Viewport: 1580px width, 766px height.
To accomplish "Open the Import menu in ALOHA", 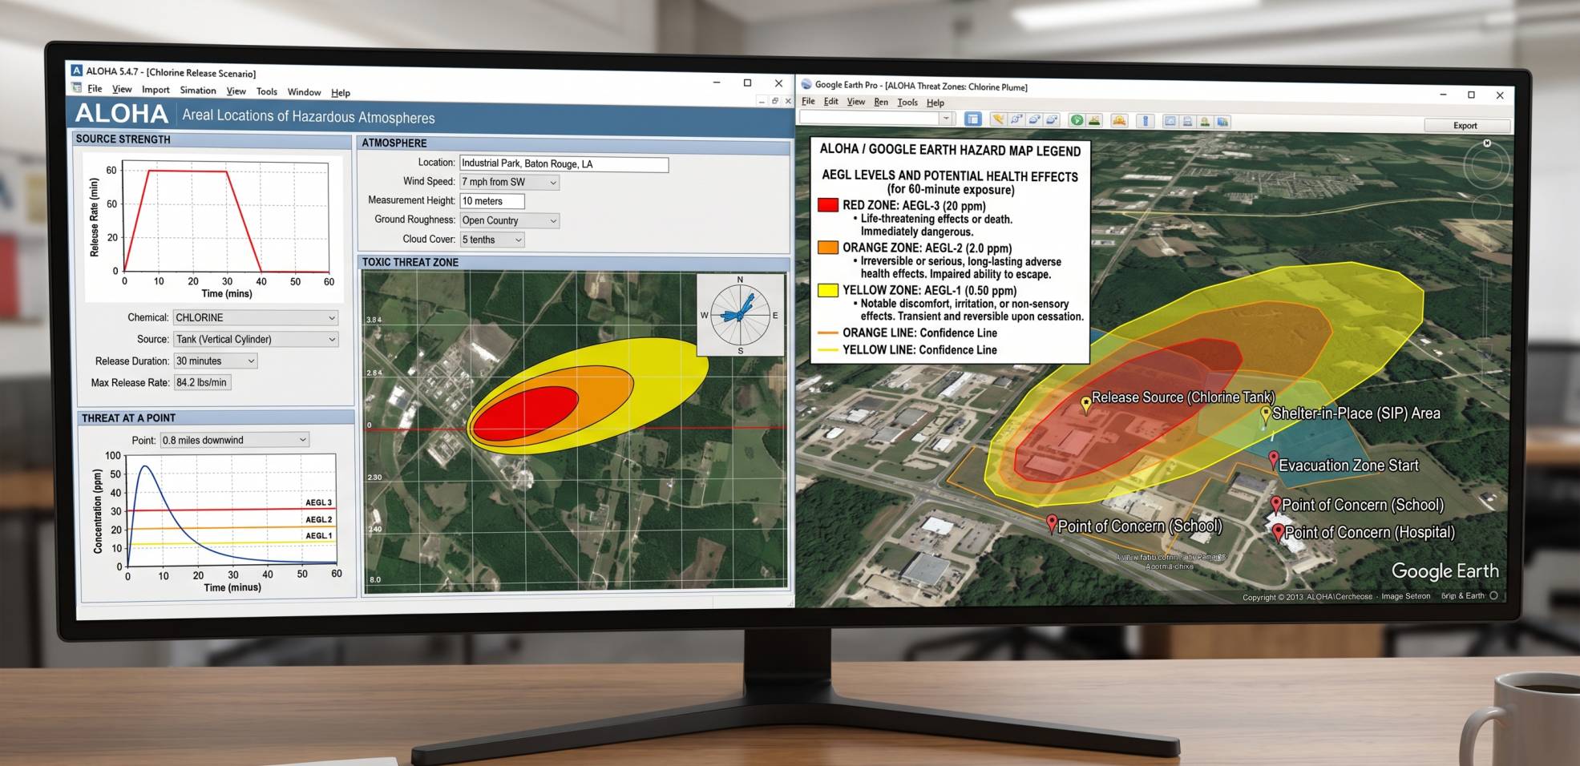I will tap(156, 90).
